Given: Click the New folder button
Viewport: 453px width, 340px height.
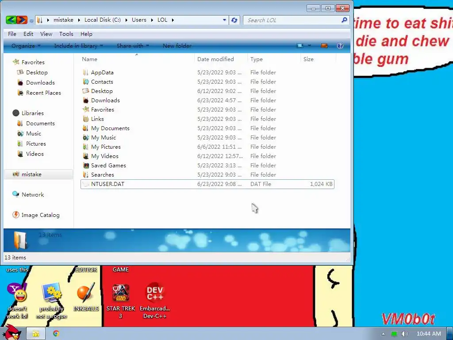Looking at the screenshot, I should [x=177, y=46].
